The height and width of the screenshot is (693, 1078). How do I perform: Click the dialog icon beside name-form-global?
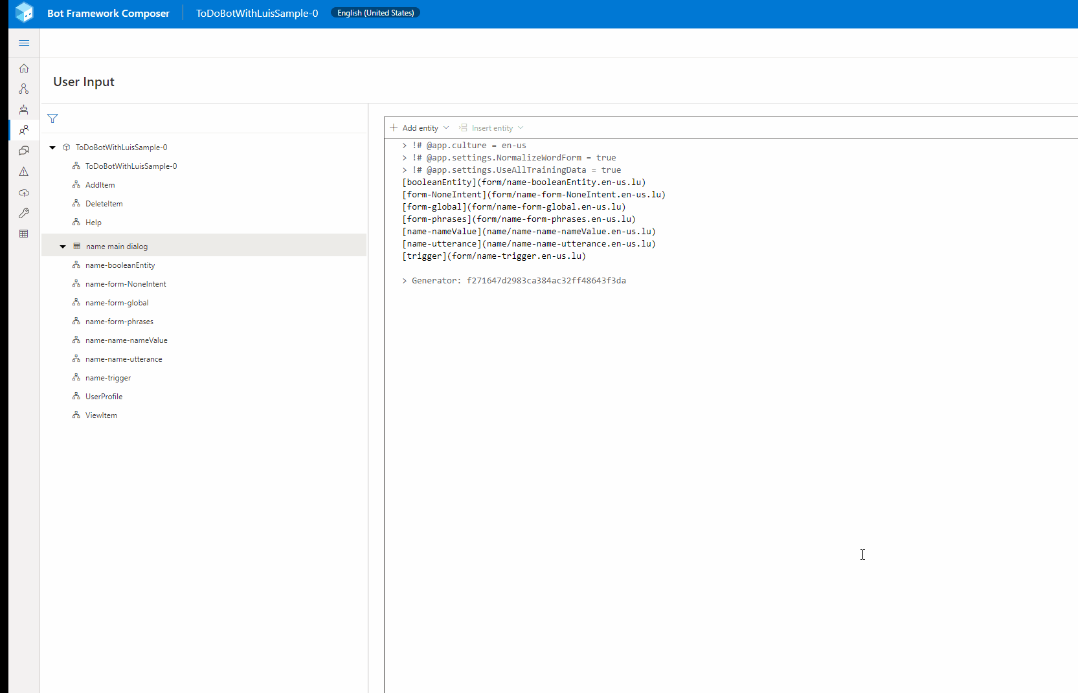tap(76, 302)
